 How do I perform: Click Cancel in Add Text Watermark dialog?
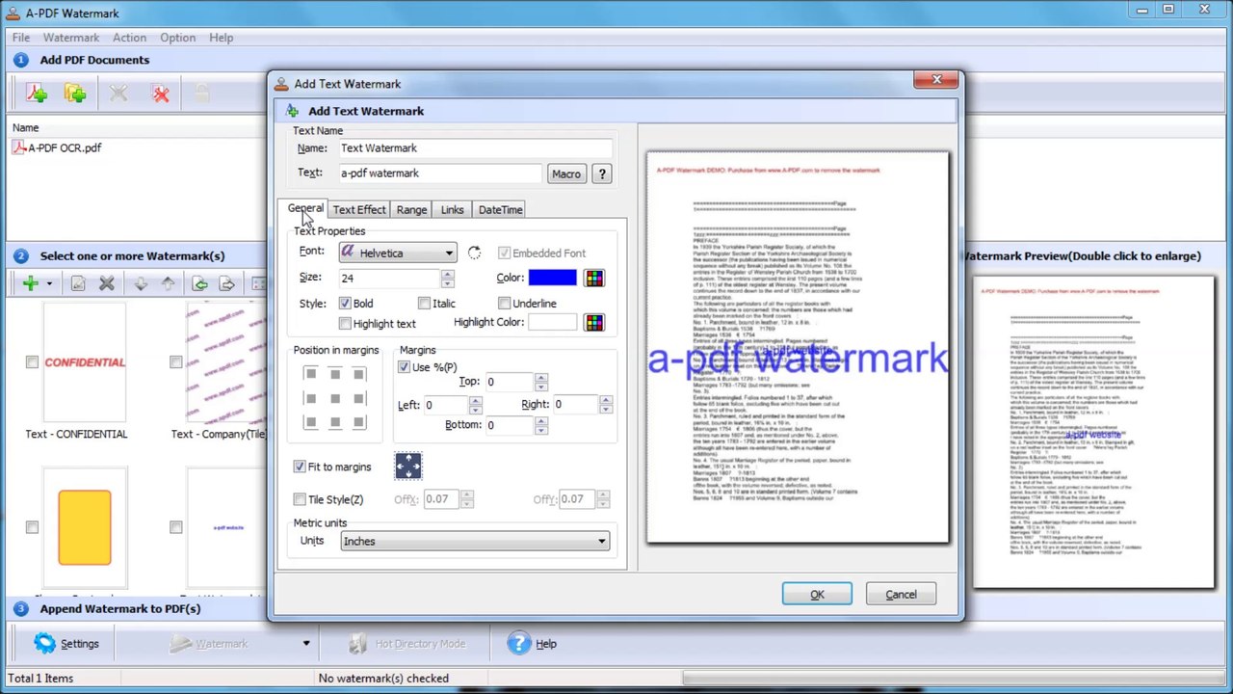(x=901, y=595)
